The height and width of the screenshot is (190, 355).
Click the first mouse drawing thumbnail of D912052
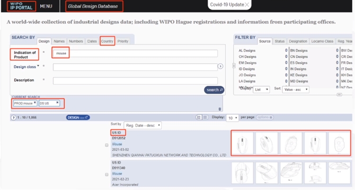point(242,143)
